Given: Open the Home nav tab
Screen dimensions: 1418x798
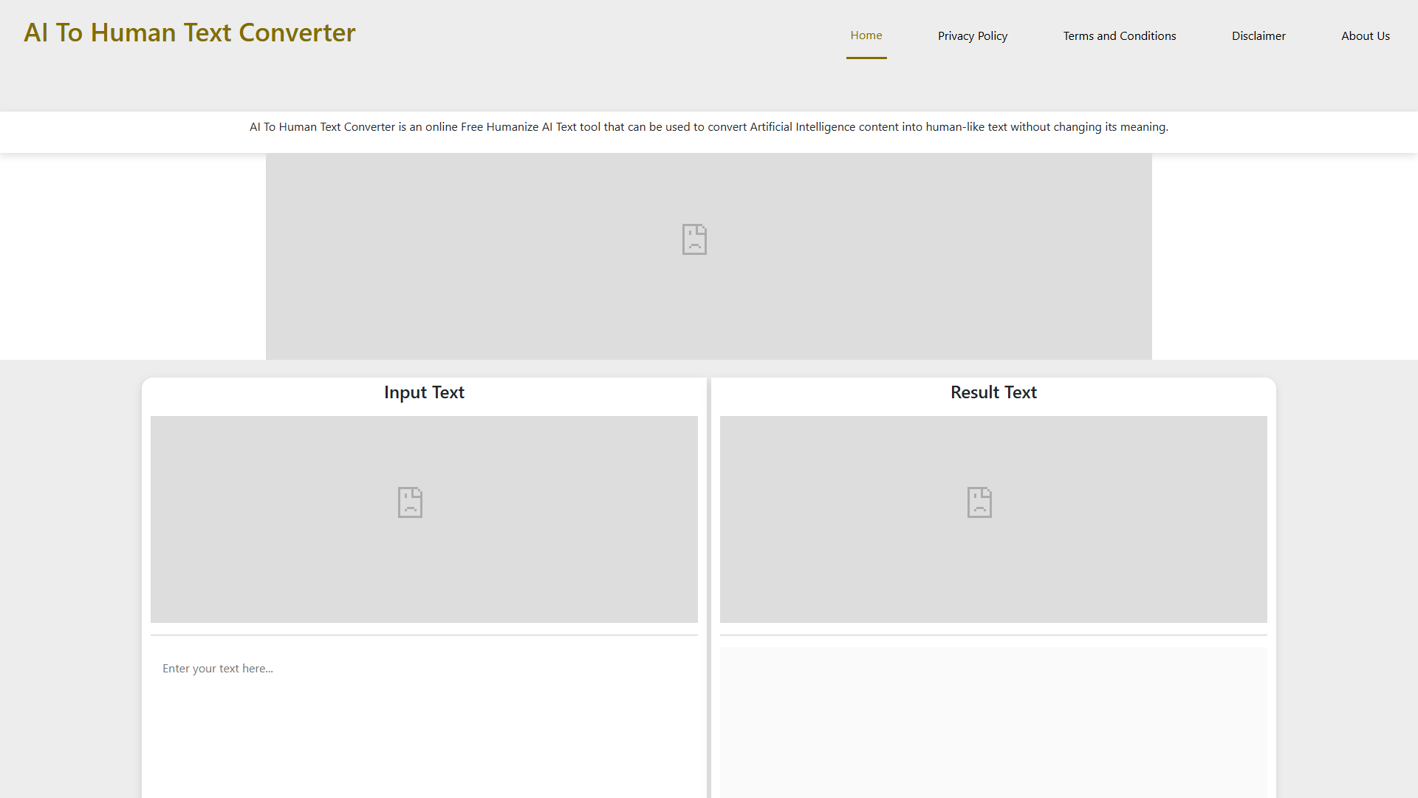Looking at the screenshot, I should click(x=866, y=35).
